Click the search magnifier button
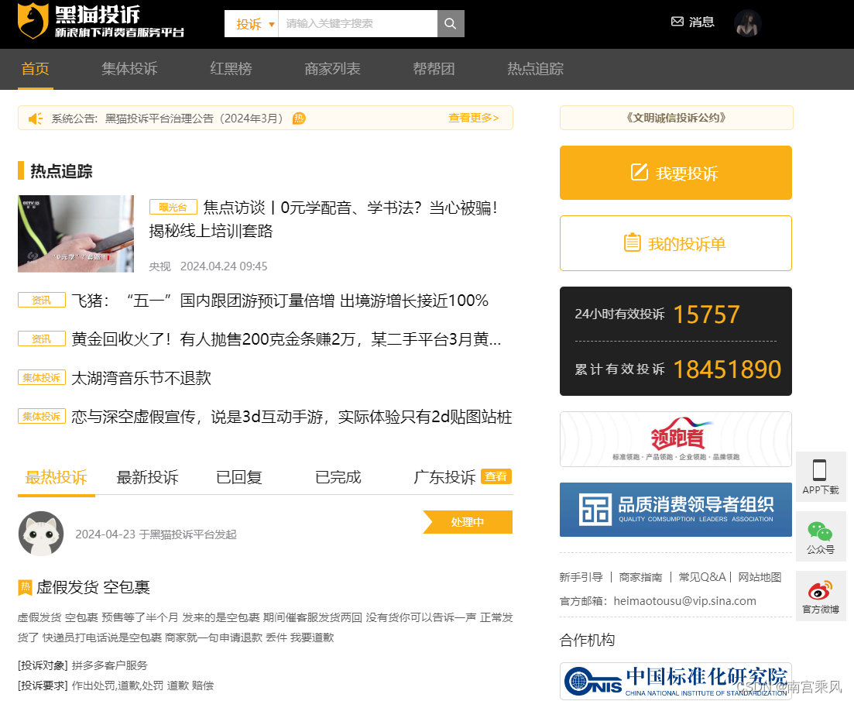Screen dimensions: 854x701 [451, 23]
